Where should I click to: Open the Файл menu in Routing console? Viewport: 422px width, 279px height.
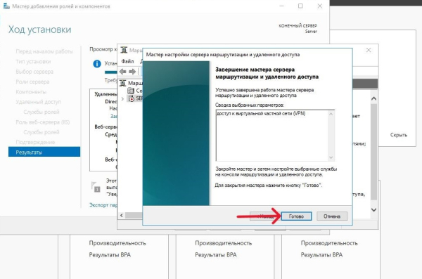tap(127, 61)
